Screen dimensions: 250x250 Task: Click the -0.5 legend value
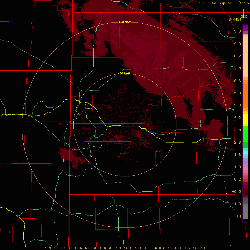(236, 192)
